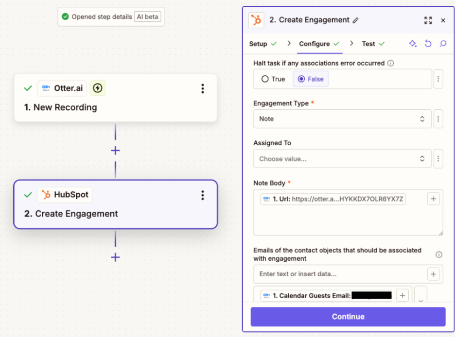This screenshot has width=455, height=337.
Task: Click info icon beside Halt task label
Action: [x=391, y=63]
